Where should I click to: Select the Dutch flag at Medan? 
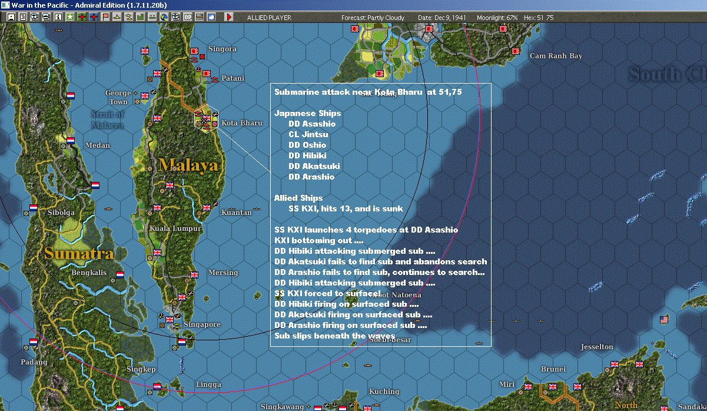[71, 141]
